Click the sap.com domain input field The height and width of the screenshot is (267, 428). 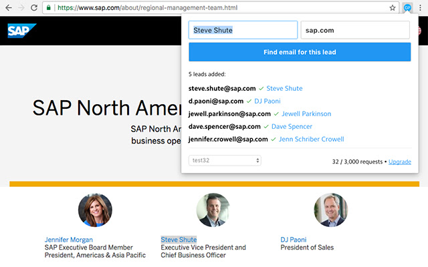(x=354, y=30)
